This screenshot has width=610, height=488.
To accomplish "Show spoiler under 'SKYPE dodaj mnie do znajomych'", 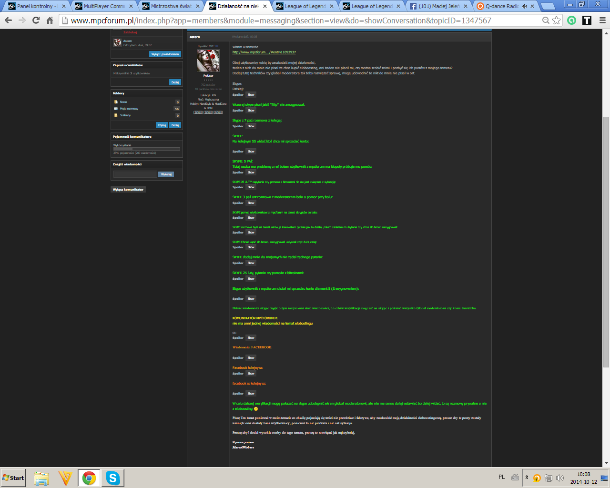I will pos(251,263).
